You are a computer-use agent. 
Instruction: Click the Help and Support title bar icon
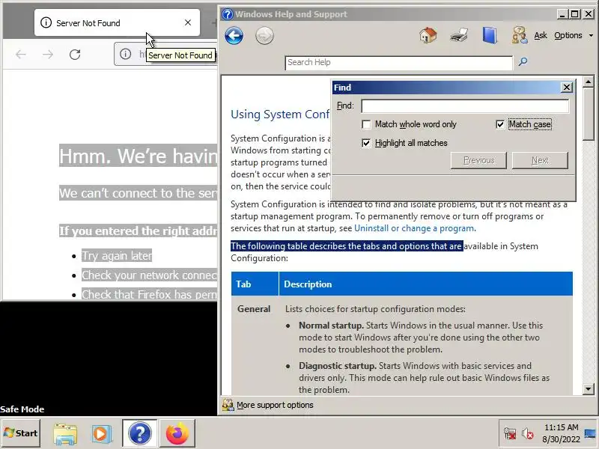coord(228,14)
